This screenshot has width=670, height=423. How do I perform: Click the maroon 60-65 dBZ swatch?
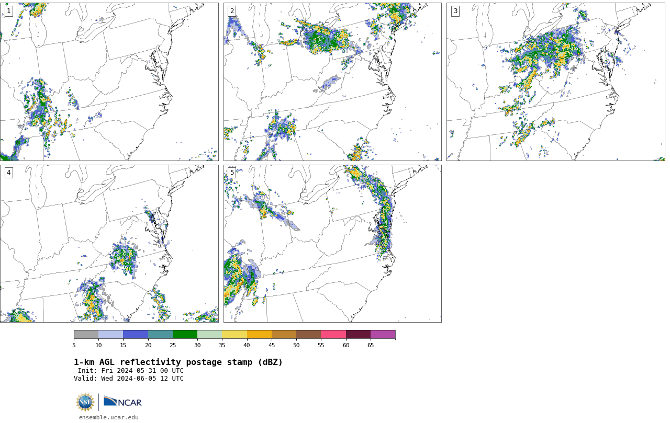(358, 335)
